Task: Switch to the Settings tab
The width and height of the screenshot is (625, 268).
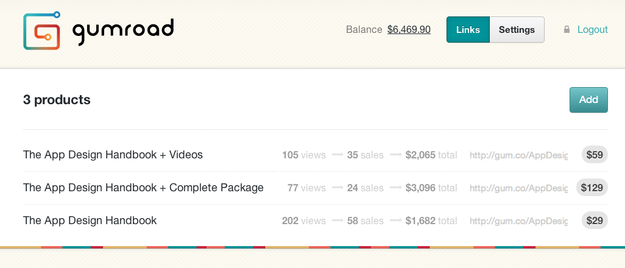Action: (x=517, y=29)
